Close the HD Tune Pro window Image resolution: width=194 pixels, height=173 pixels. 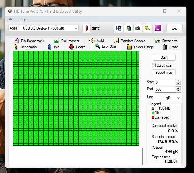179,11
